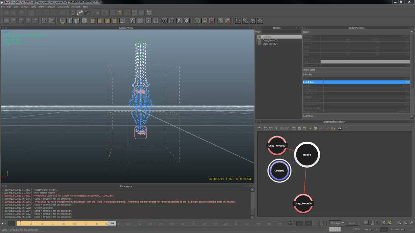The image size is (415, 233).
Task: Click the first icon in Relationship Editor toolbar
Action: coord(260,128)
